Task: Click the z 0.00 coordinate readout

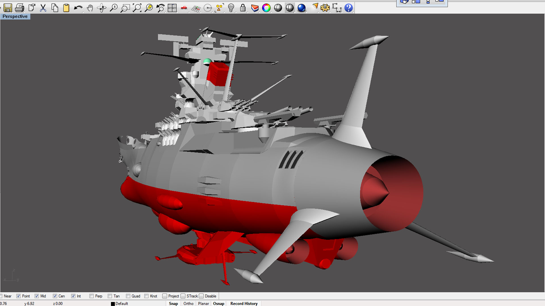Action: point(58,303)
